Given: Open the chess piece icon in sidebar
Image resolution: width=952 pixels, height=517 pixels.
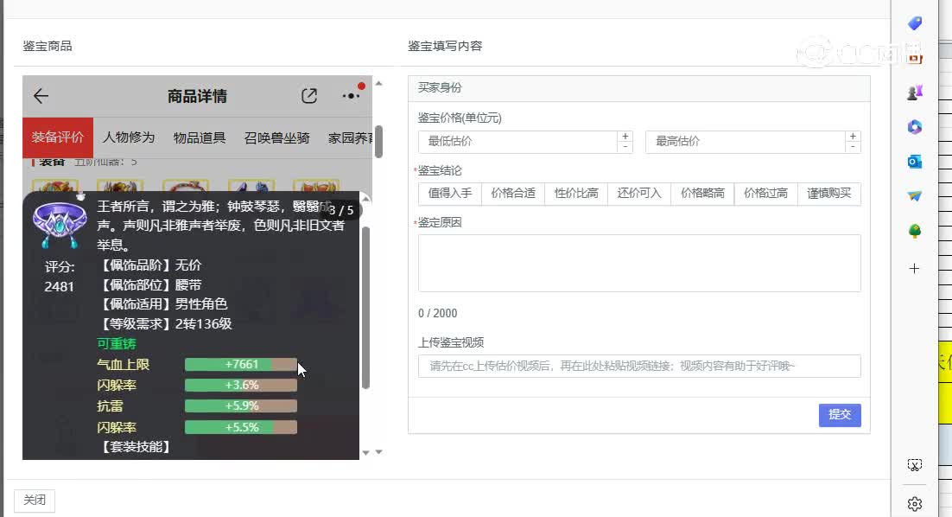Looking at the screenshot, I should tap(914, 93).
